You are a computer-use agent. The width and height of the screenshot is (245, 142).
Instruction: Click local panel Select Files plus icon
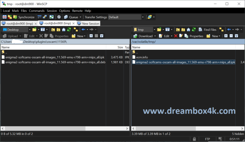click(x=91, y=36)
